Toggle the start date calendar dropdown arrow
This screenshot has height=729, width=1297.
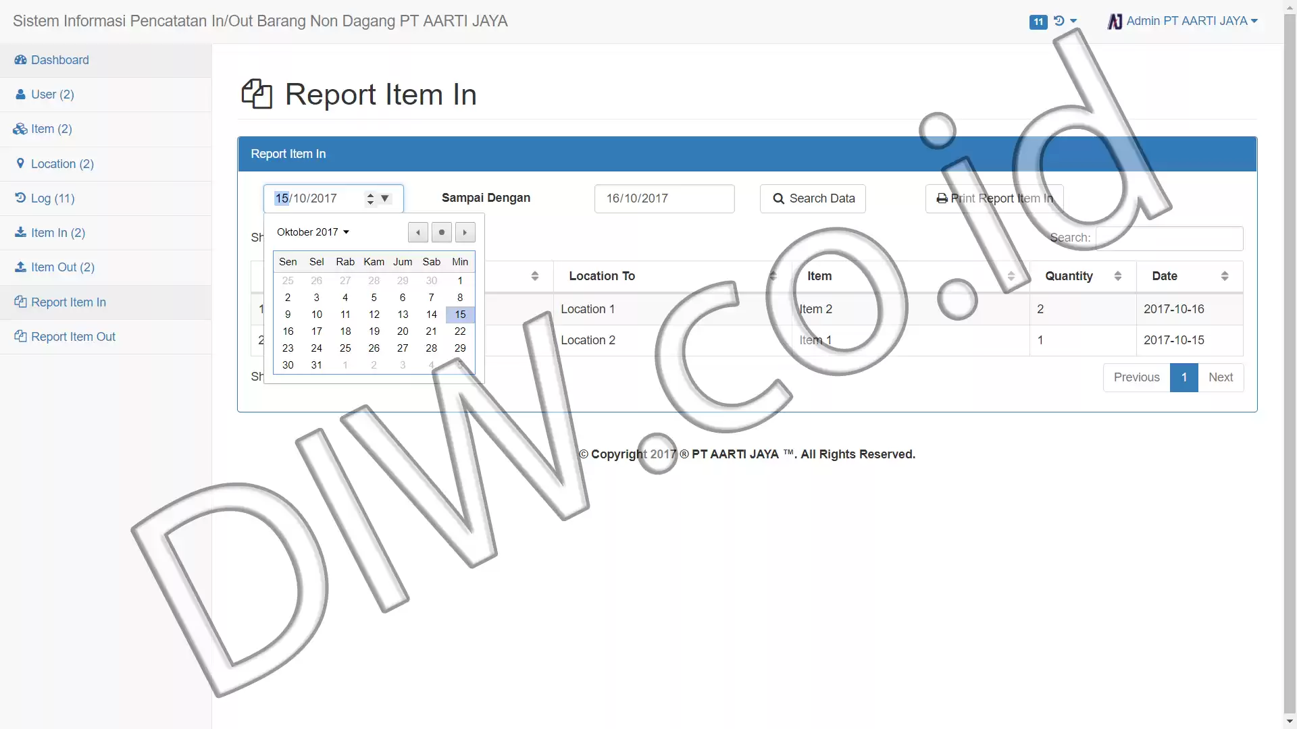385,198
